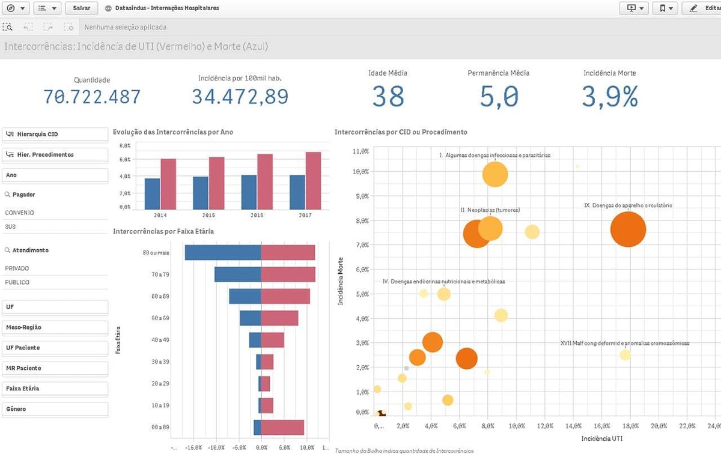
Task: Click the app icon beside Datasindus title
Action: [x=108, y=8]
